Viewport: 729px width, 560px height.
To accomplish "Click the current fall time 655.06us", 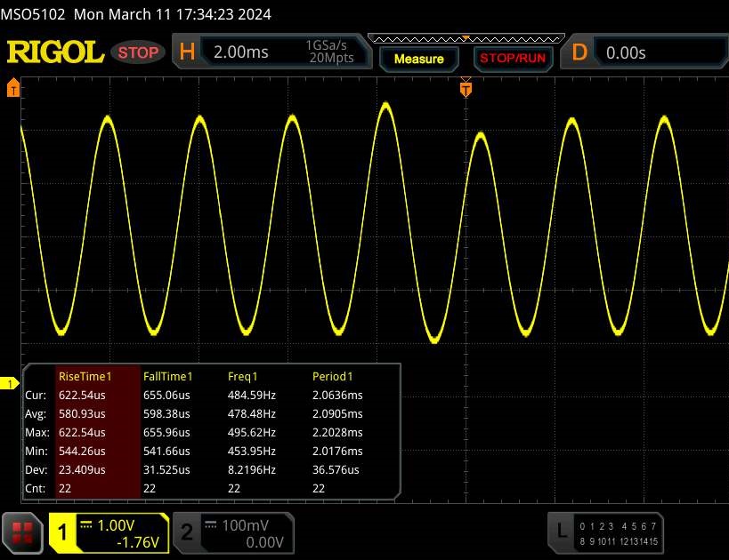I will click(x=166, y=396).
